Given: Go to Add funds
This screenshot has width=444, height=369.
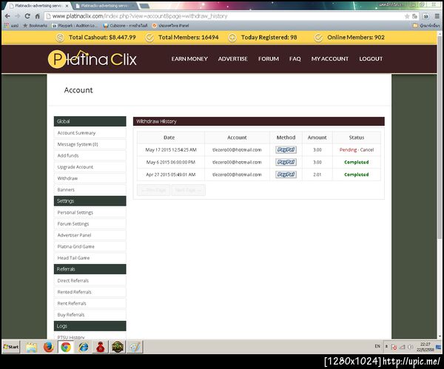Looking at the screenshot, I should (x=90, y=155).
